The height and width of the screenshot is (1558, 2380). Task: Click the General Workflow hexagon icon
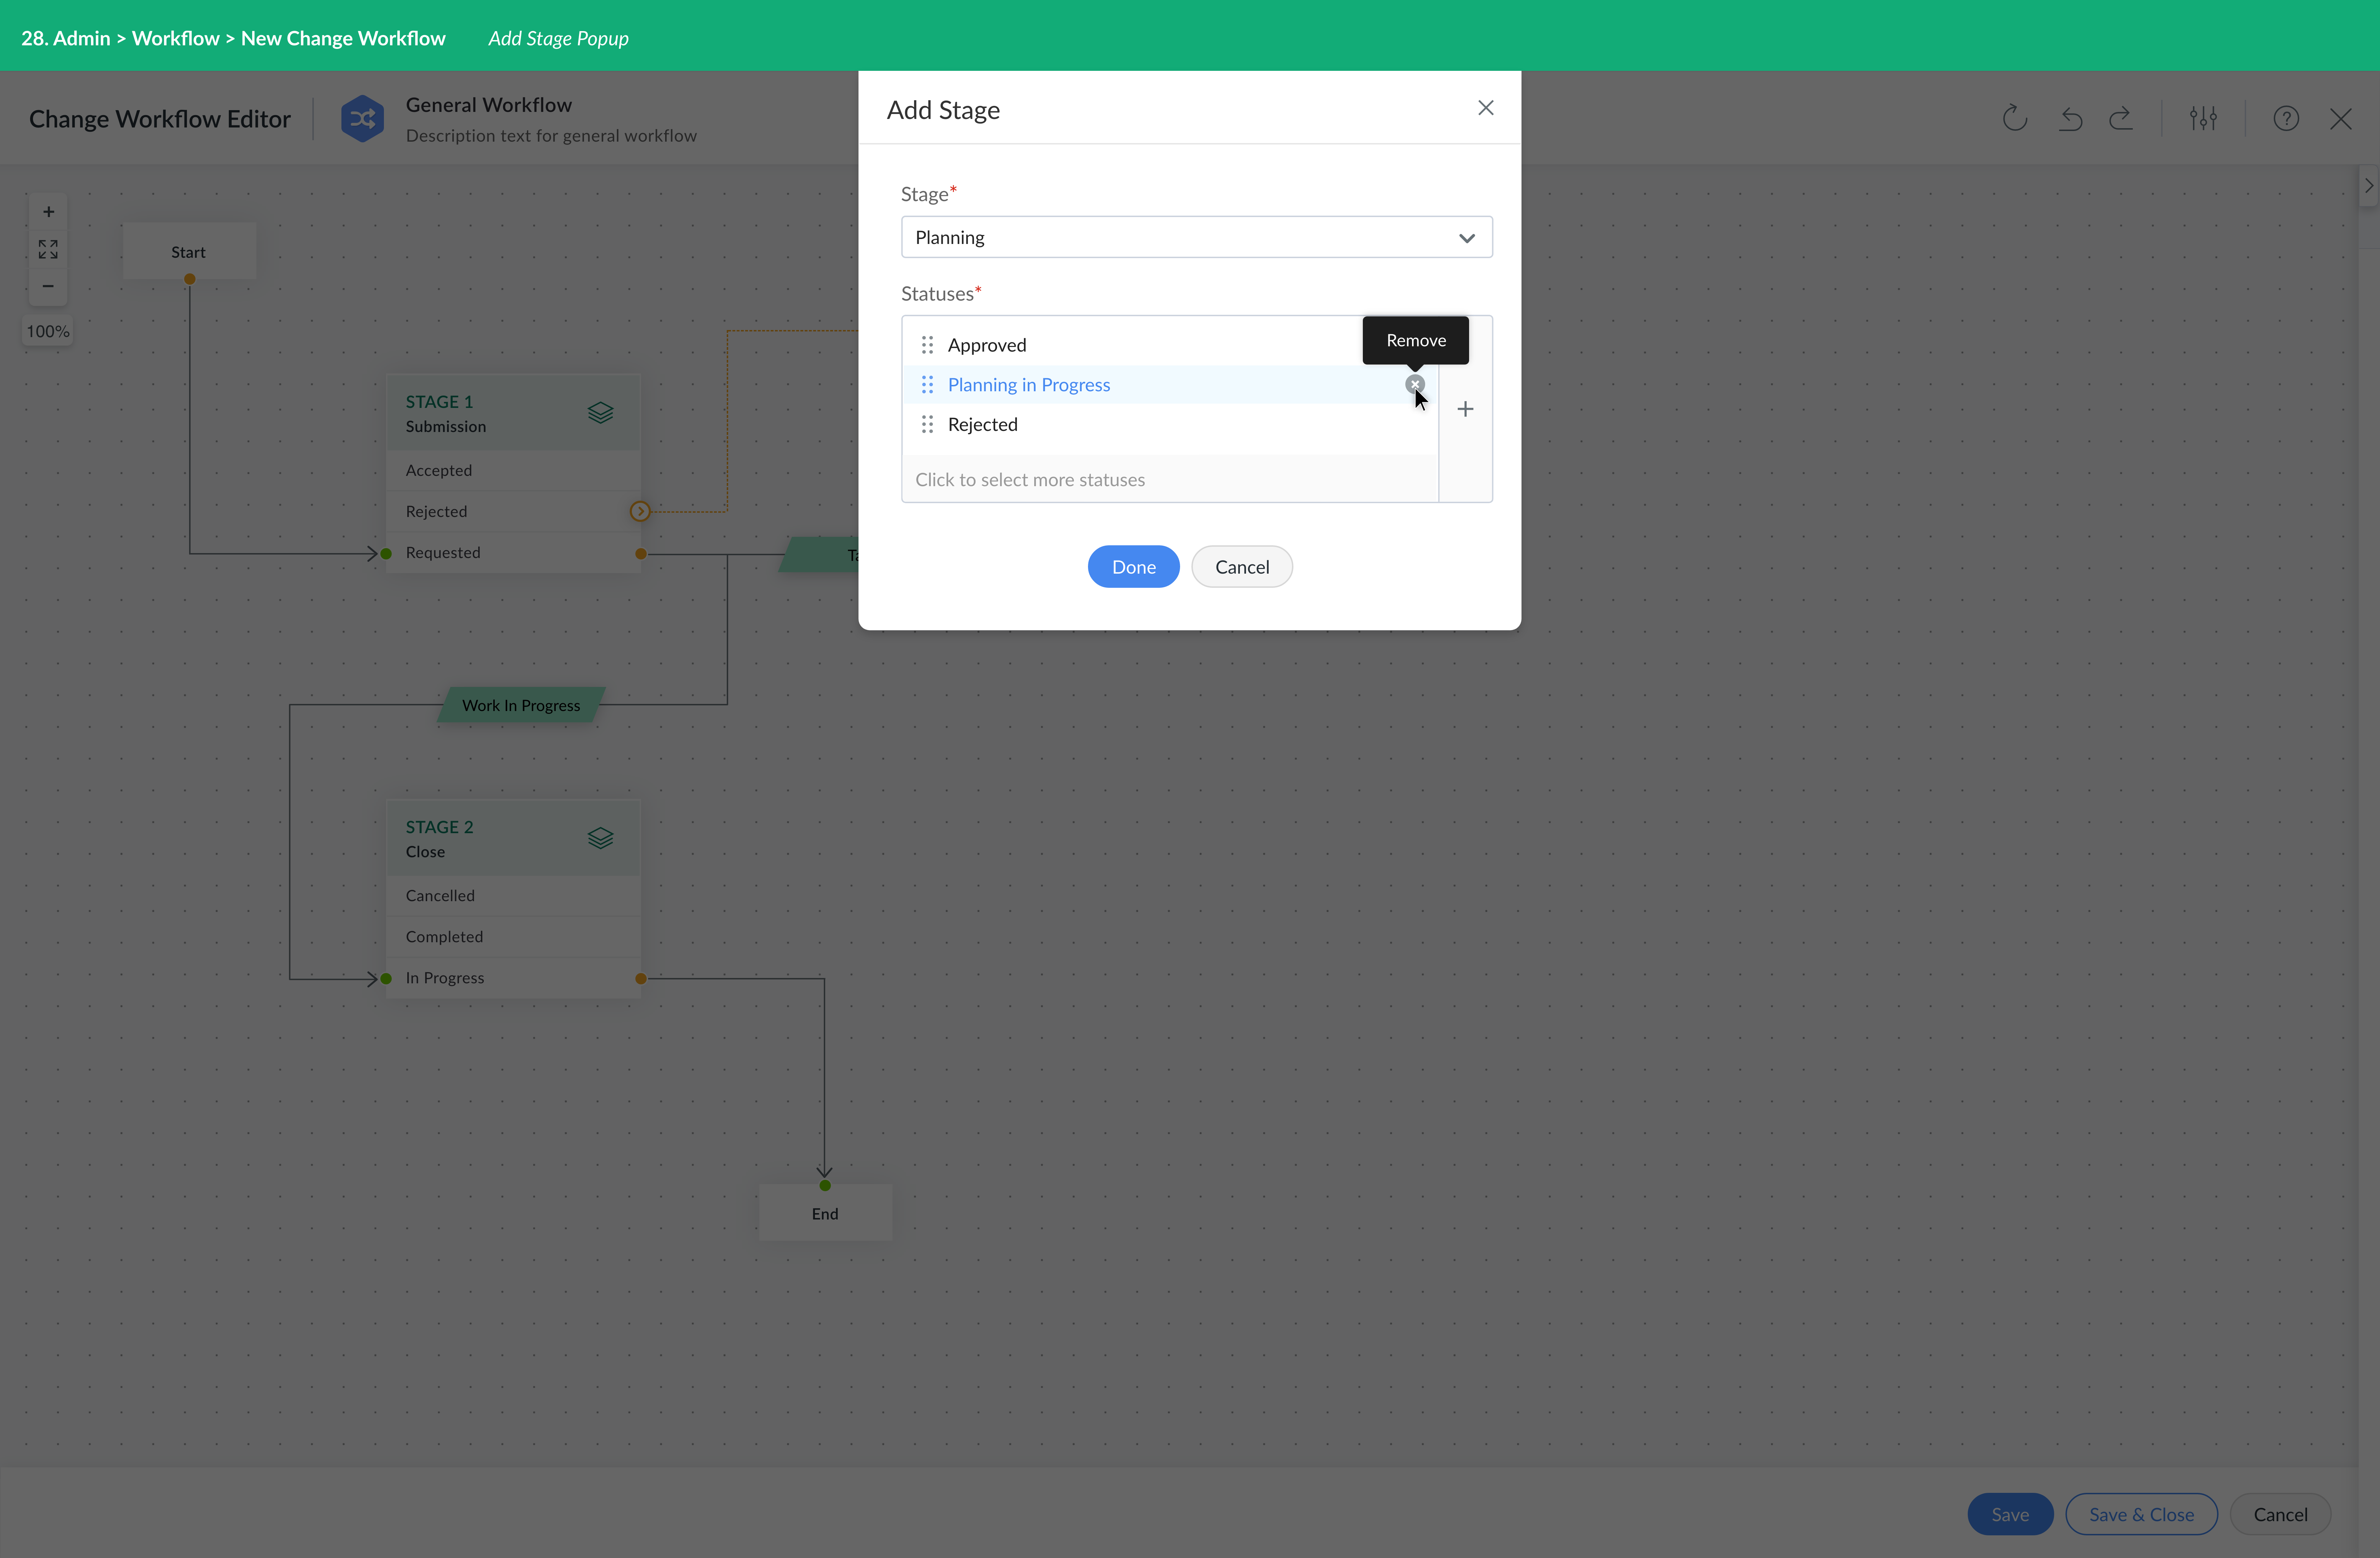(x=362, y=119)
